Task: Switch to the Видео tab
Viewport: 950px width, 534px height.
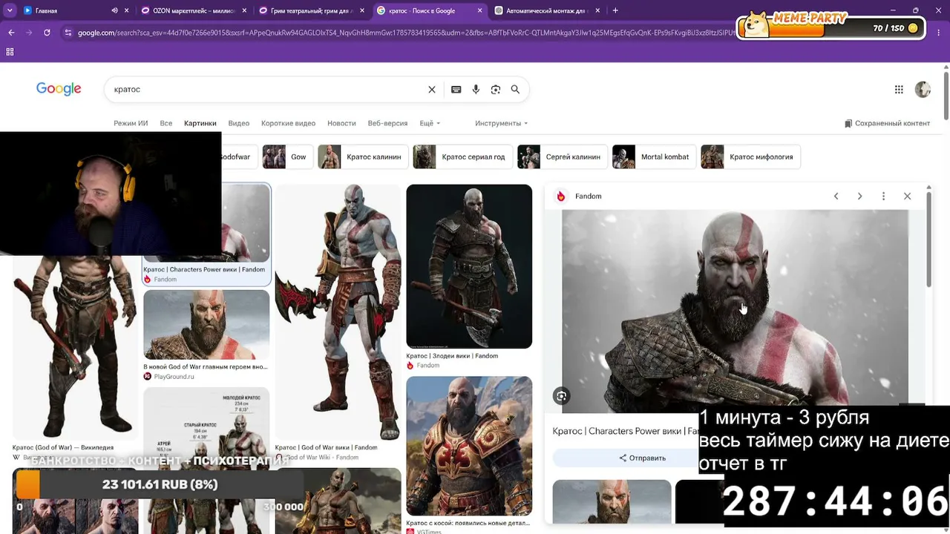Action: click(239, 123)
